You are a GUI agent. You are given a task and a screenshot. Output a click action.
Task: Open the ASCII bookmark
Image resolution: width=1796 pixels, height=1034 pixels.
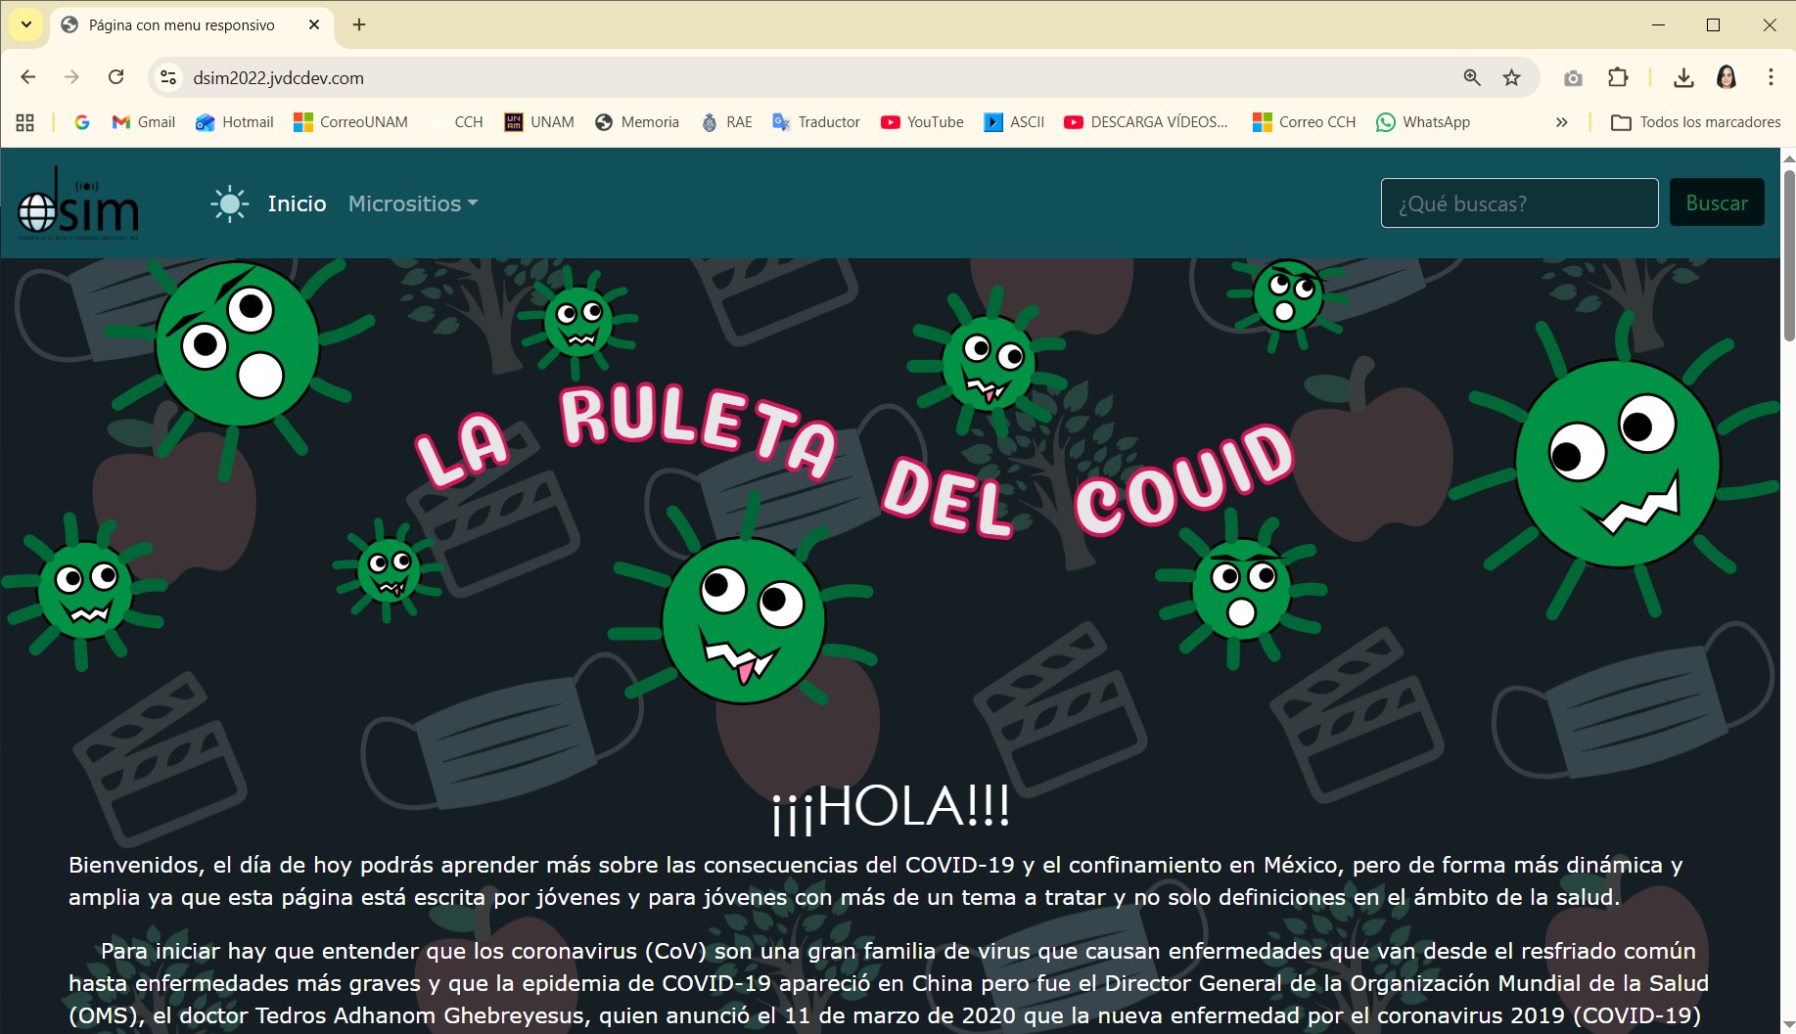click(x=1015, y=122)
